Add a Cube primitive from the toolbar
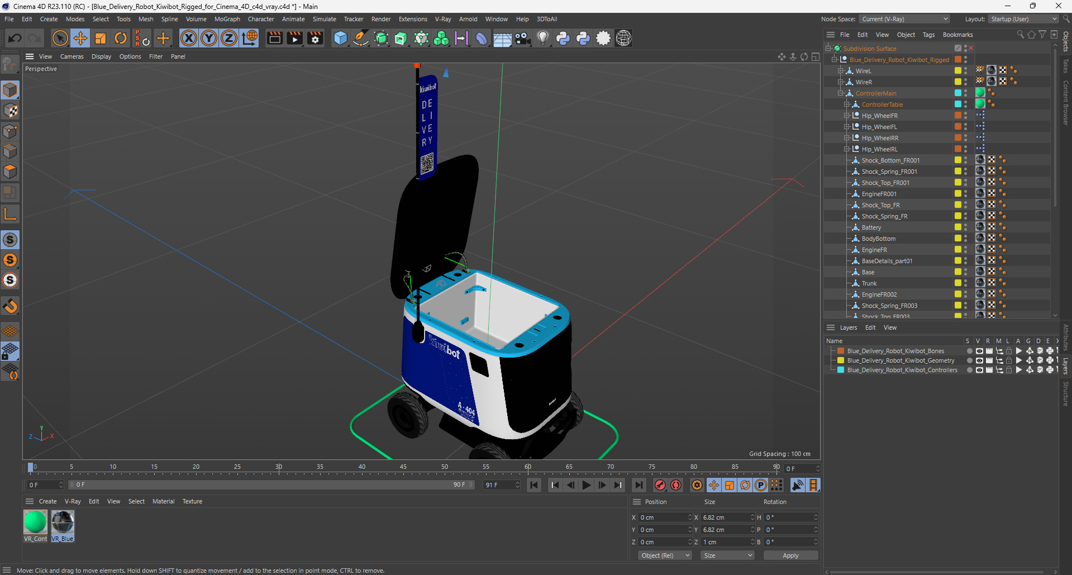1072x575 pixels. pyautogui.click(x=340, y=38)
